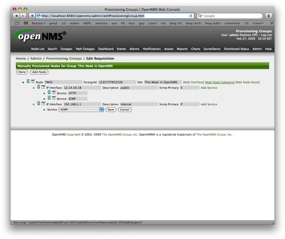Click the OpenNMS logo
285x239 pixels.
(x=40, y=36)
